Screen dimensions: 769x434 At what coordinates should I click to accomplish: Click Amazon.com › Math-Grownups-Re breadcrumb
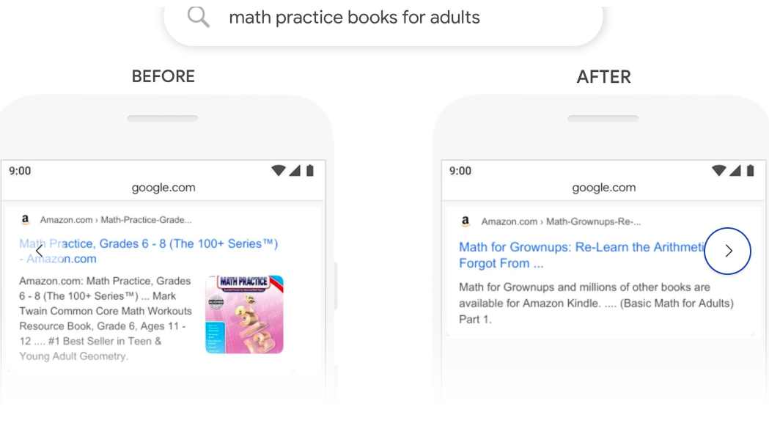coord(561,221)
